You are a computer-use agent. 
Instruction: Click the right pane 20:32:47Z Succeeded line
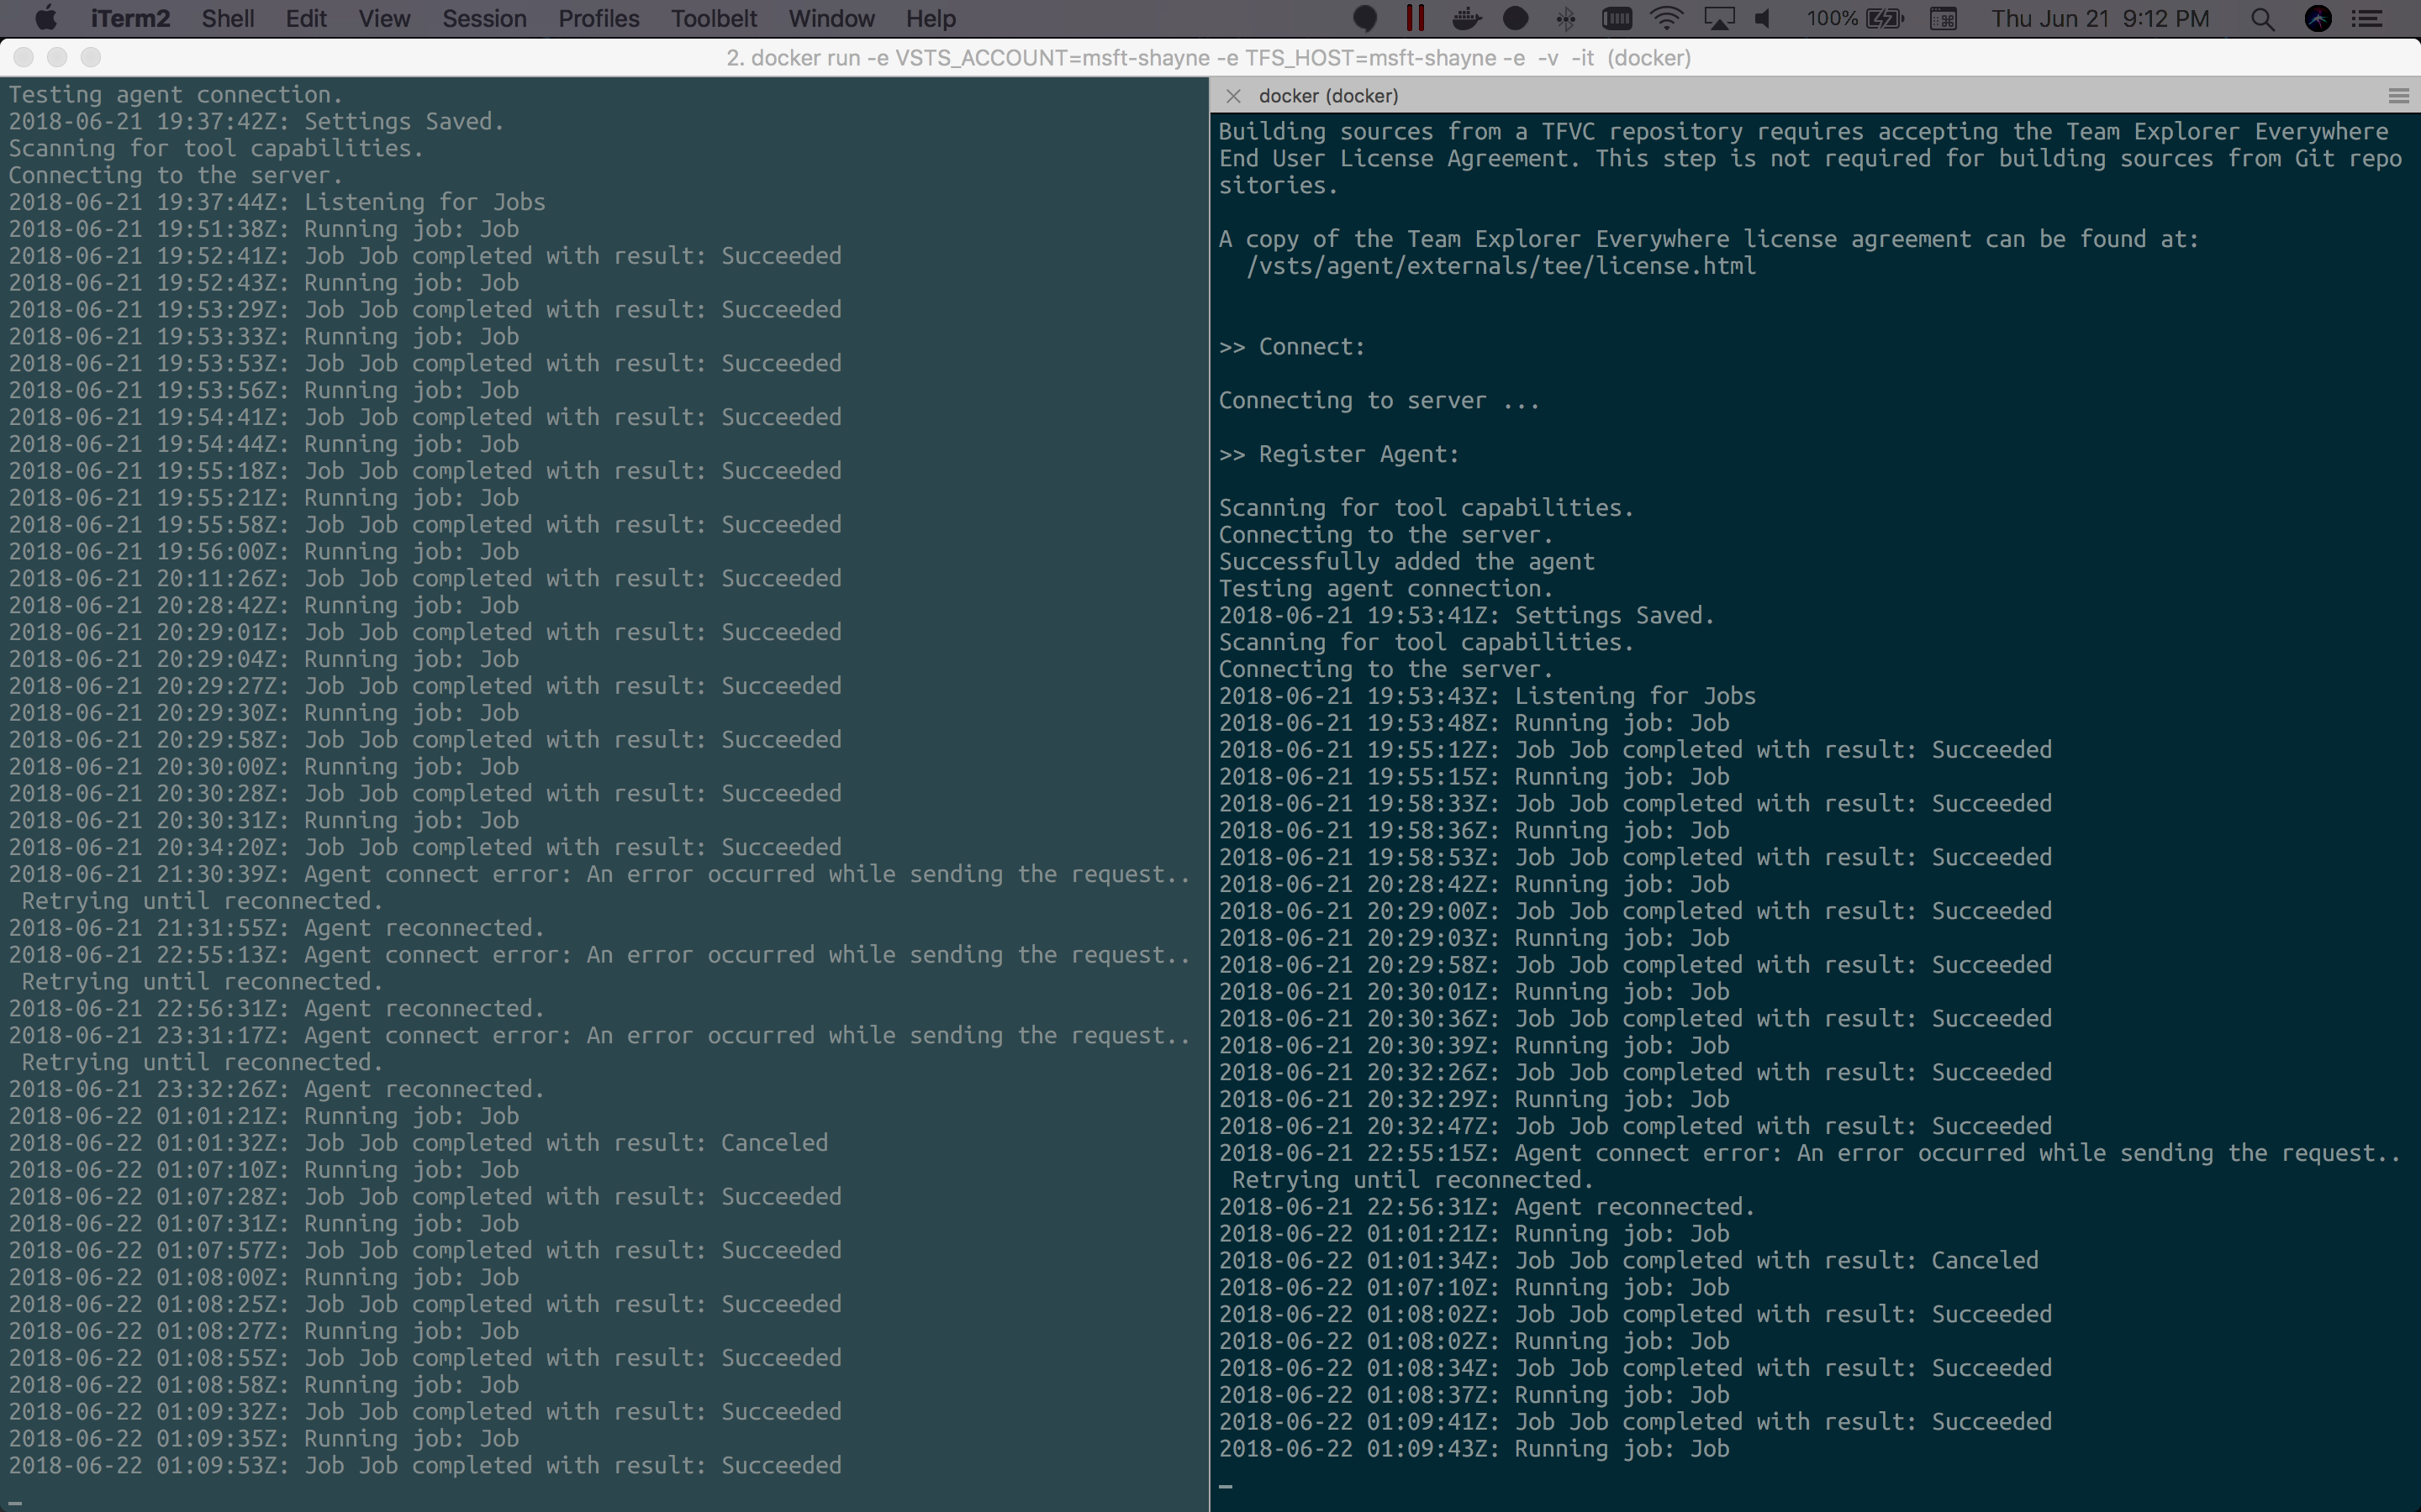(x=1635, y=1127)
